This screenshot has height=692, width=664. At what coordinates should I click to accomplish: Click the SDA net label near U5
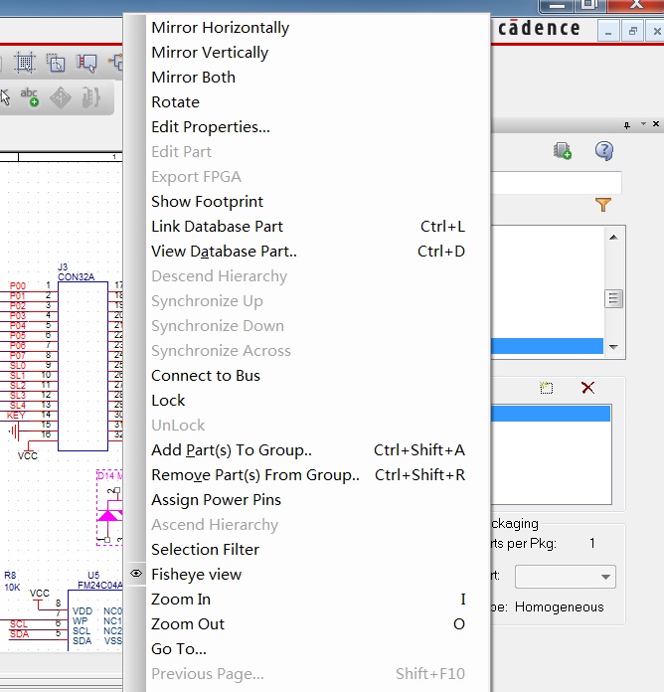20,634
